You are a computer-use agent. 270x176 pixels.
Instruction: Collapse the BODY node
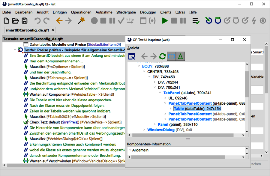coord(139,66)
